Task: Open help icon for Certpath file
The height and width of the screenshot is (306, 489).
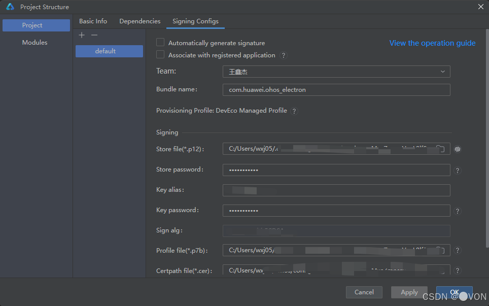Action: 458,270
